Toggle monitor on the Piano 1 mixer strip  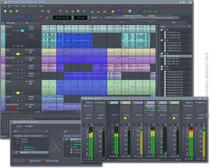coord(150,115)
